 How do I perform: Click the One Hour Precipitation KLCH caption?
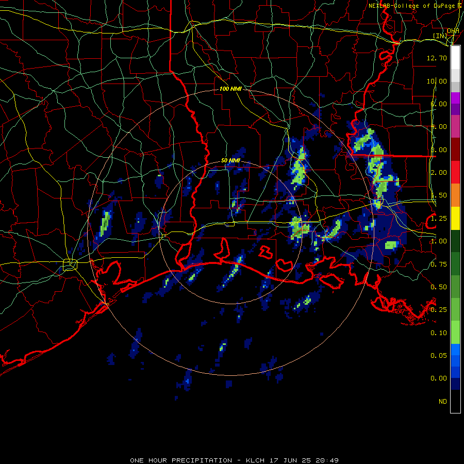coord(234,460)
